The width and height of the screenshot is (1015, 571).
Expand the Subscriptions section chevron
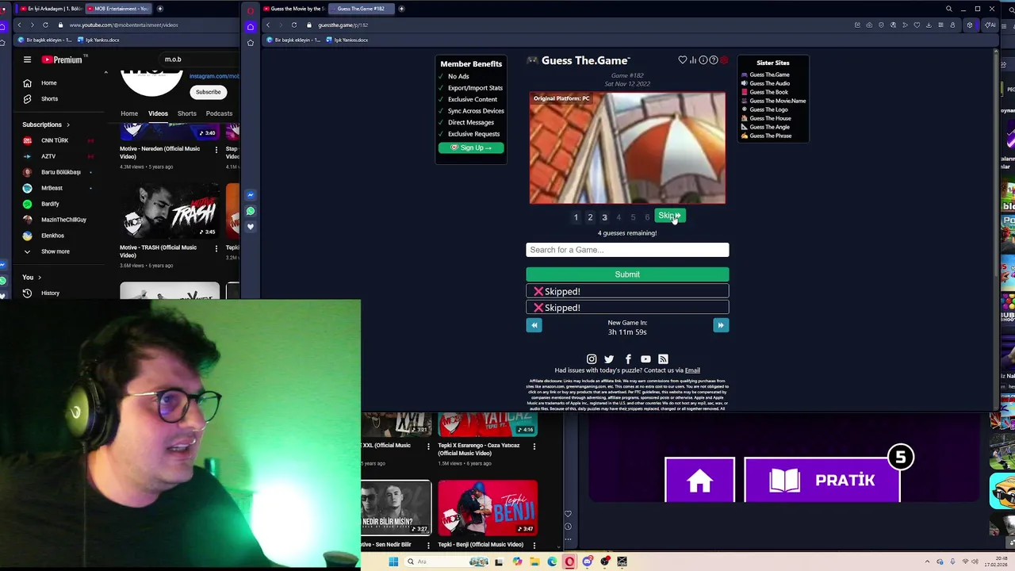coord(67,125)
